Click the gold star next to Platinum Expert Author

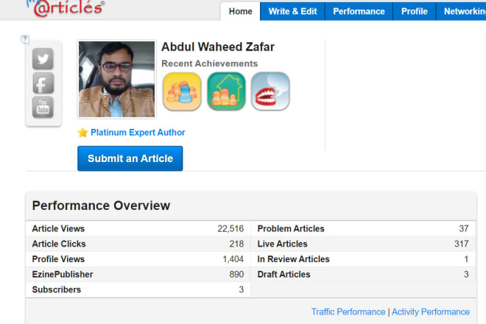pos(82,133)
